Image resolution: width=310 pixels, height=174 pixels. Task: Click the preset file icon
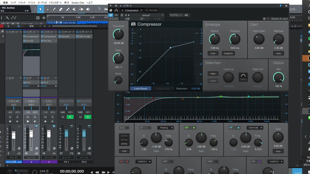pyautogui.click(x=122, y=15)
